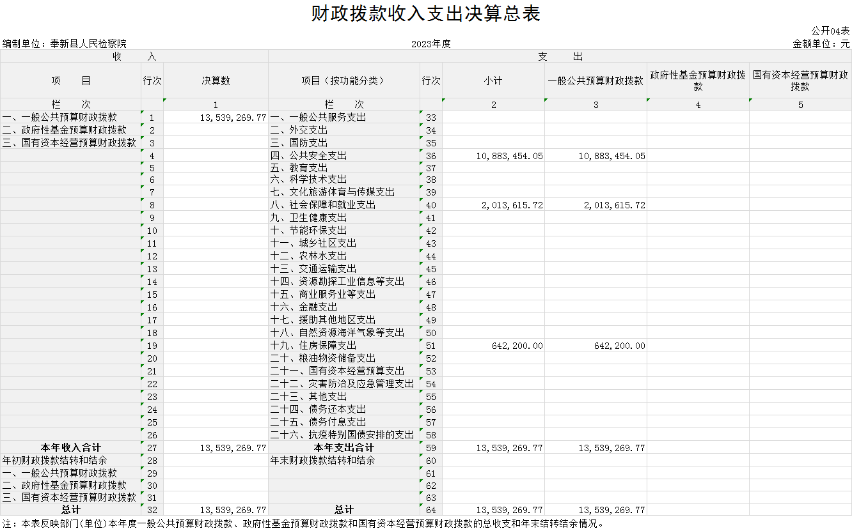Select the 公开04表 label
The image size is (852, 531).
click(x=830, y=31)
